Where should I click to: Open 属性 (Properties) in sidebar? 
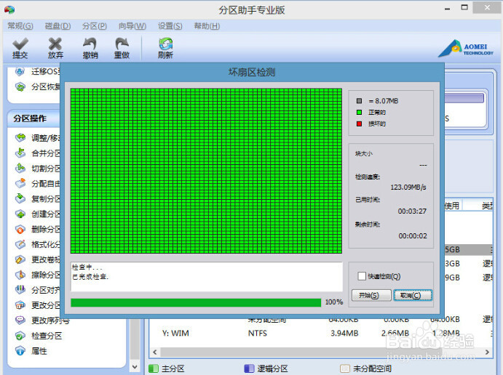coord(31,351)
